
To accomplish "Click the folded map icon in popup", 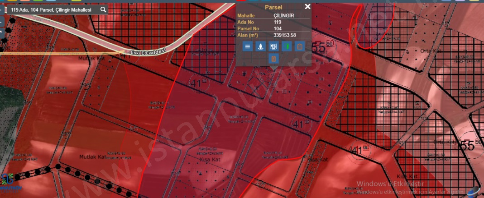I will pos(273,46).
